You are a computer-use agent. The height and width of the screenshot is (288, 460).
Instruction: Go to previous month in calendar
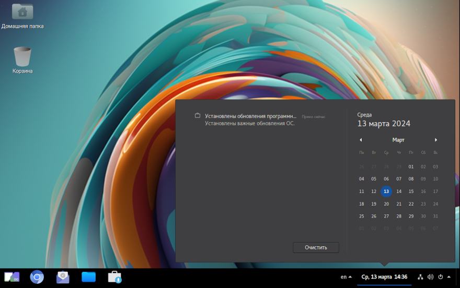361,140
